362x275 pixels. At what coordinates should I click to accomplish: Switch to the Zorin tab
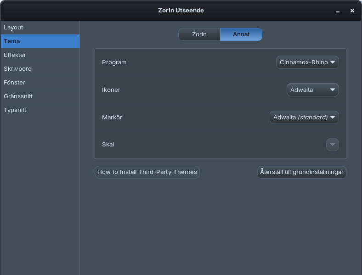(x=199, y=34)
